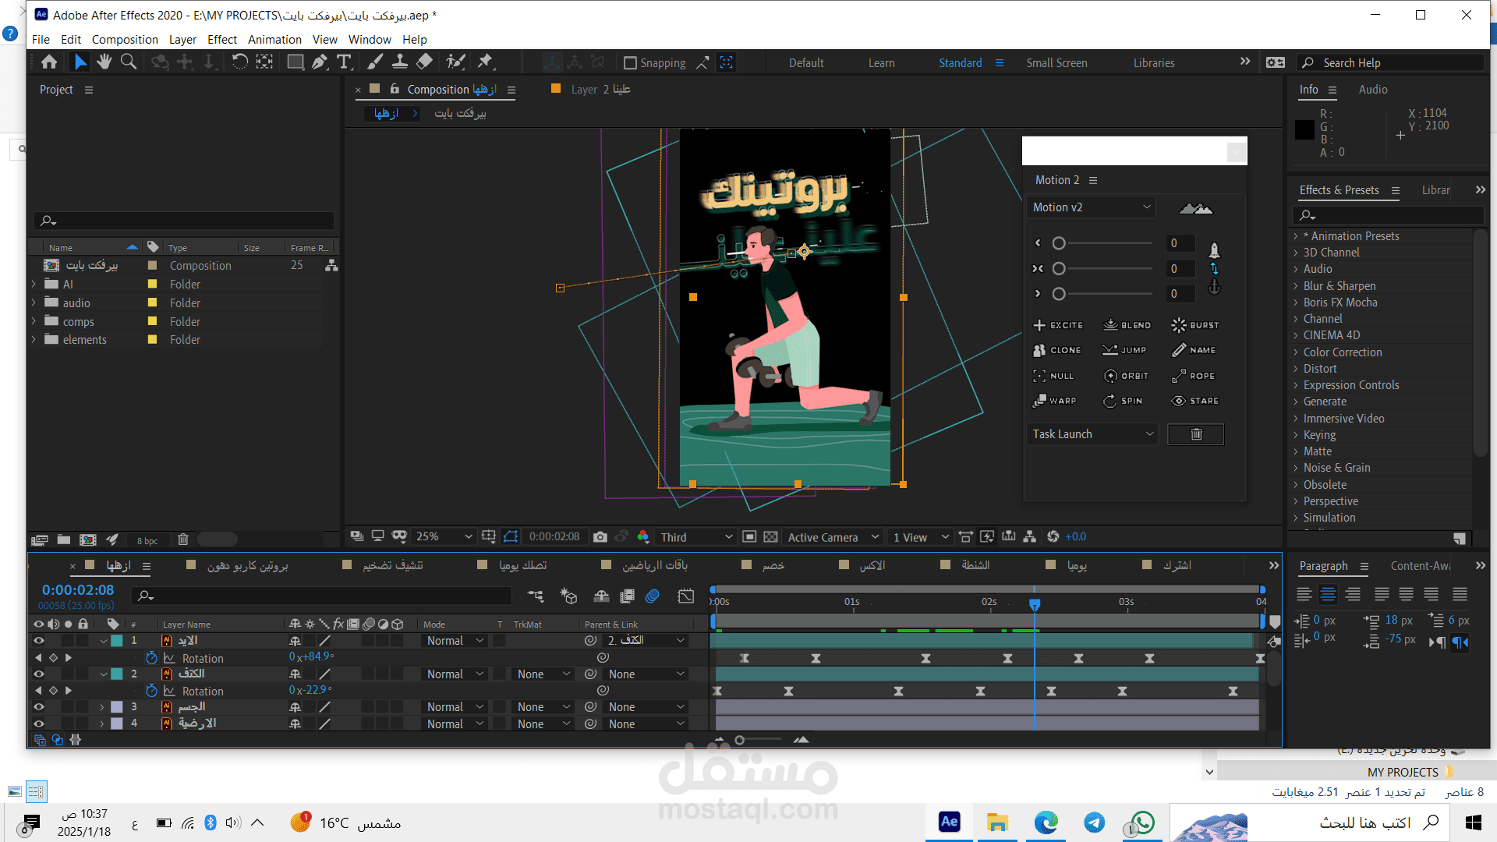This screenshot has height=842, width=1497.
Task: Select the Puppet Pin tool
Action: coord(485,62)
